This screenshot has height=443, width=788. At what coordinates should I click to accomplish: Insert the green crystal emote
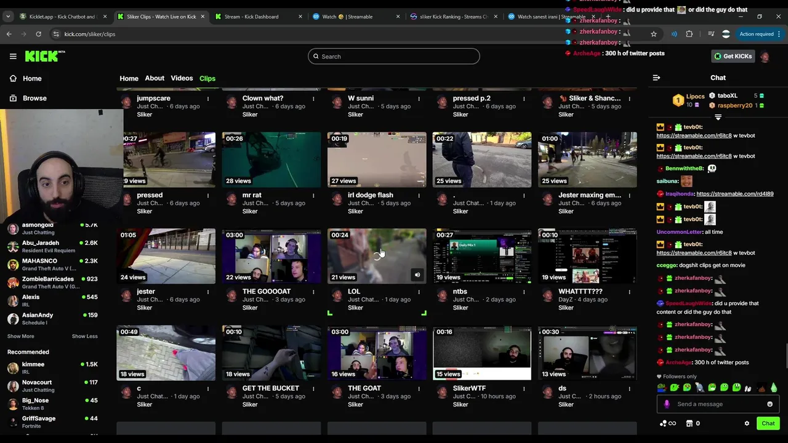[x=774, y=388]
